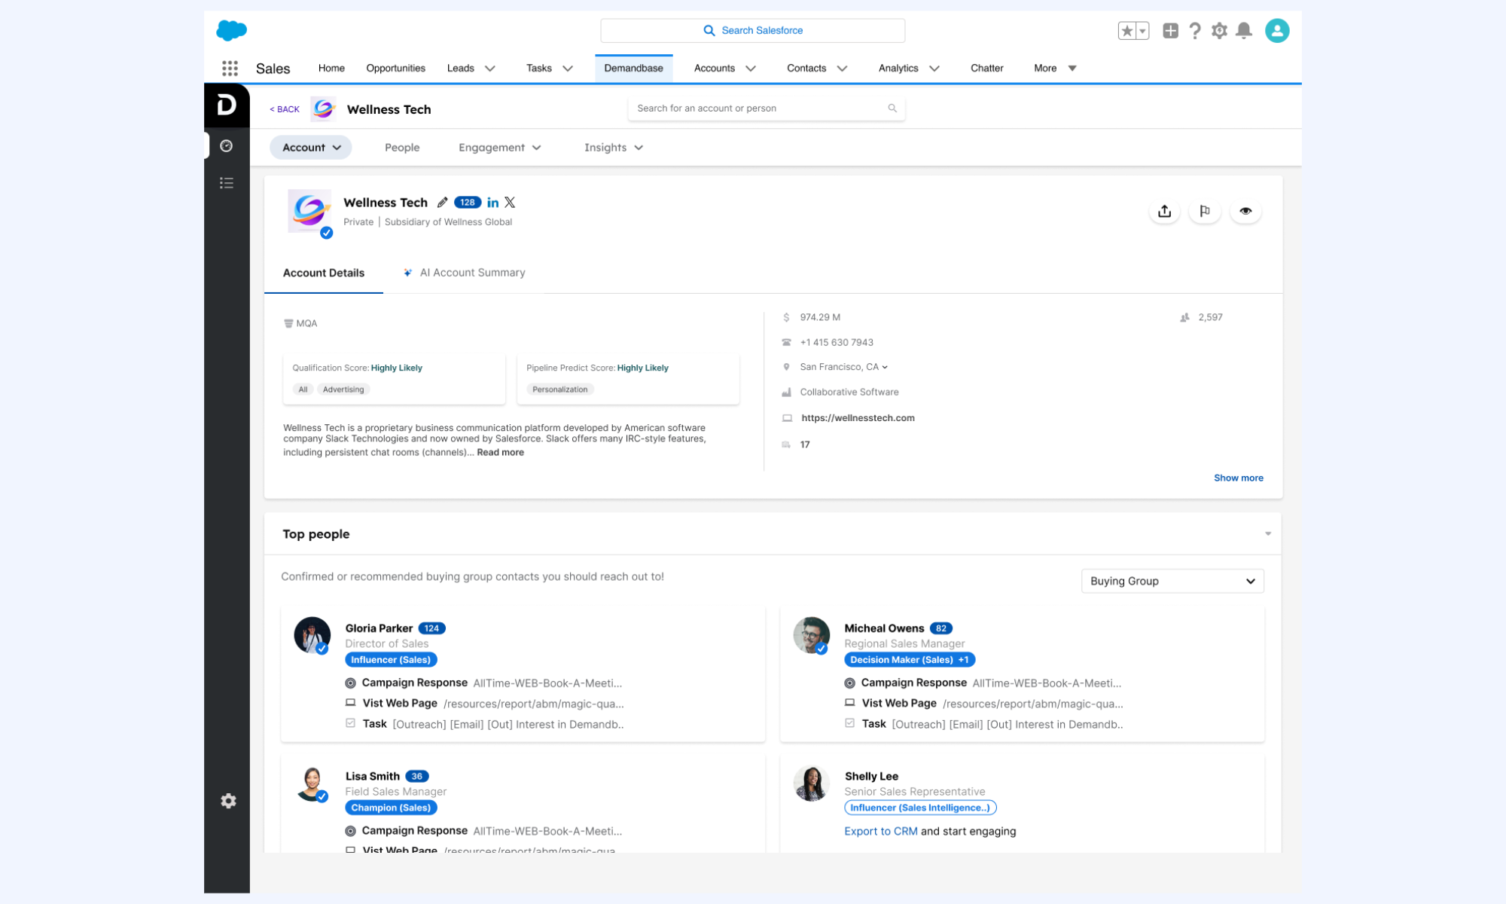
Task: Open the Demandbase sidebar settings gear
Action: tap(228, 801)
